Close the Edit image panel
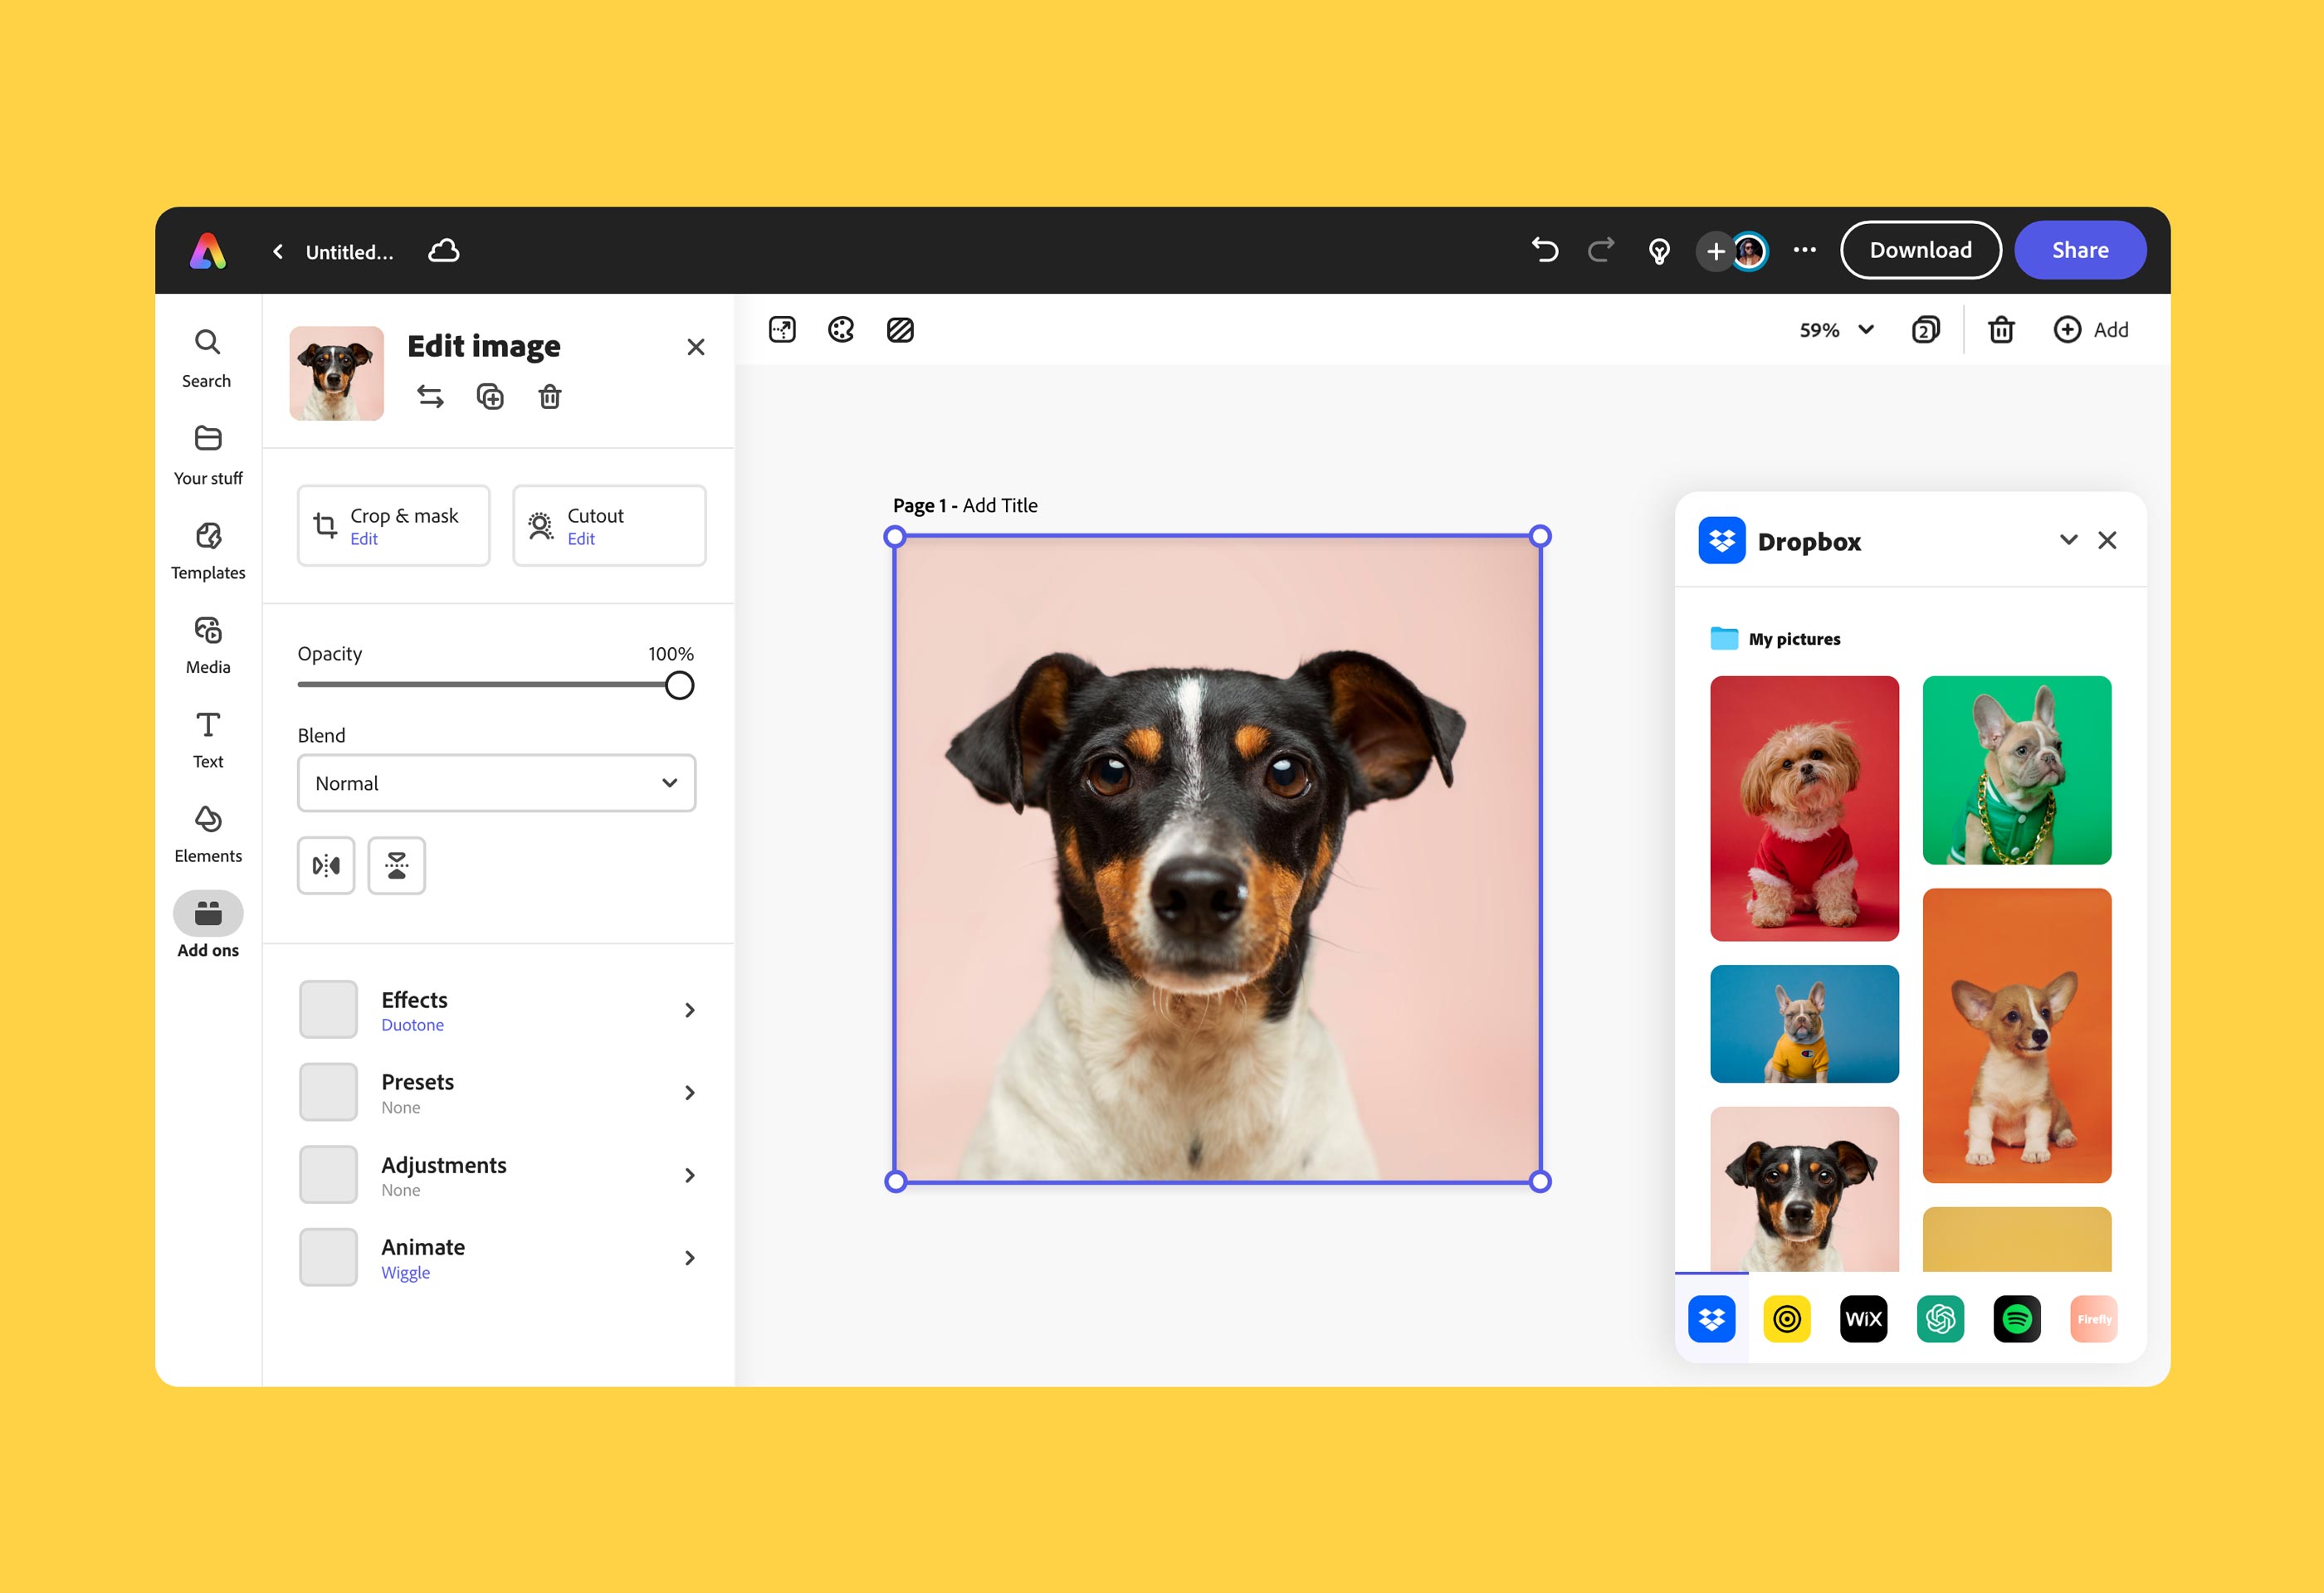The height and width of the screenshot is (1593, 2324). [x=696, y=347]
